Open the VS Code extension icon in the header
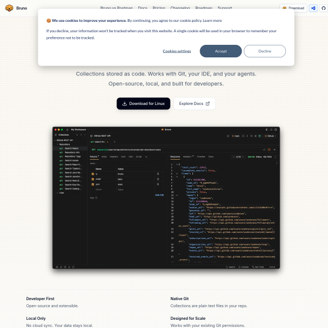 [x=313, y=8]
